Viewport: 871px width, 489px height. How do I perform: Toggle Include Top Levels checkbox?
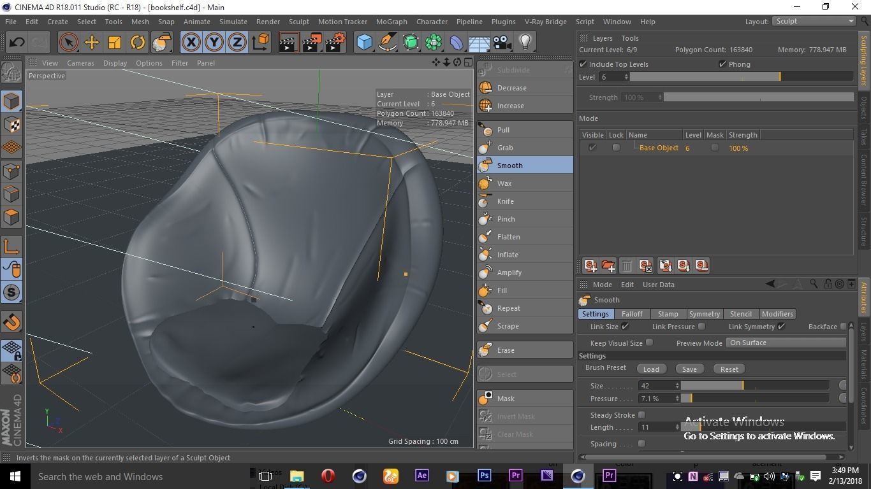click(x=583, y=64)
